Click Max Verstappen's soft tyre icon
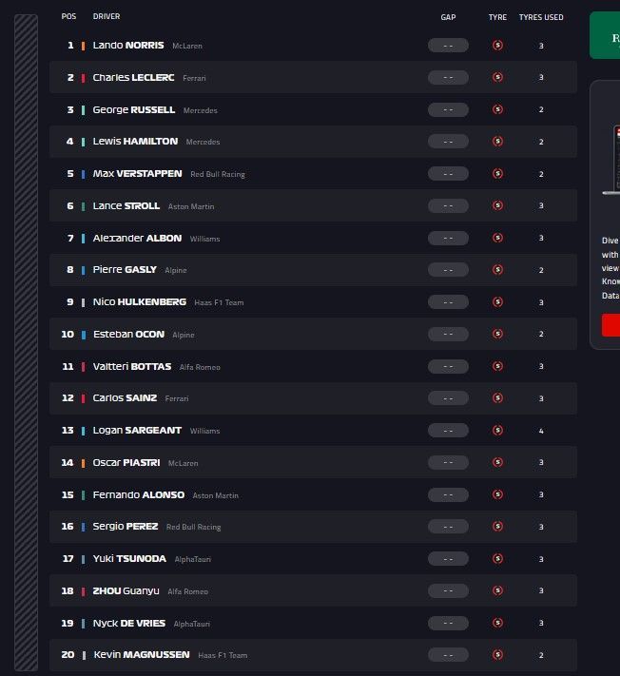This screenshot has height=676, width=620. coord(497,174)
